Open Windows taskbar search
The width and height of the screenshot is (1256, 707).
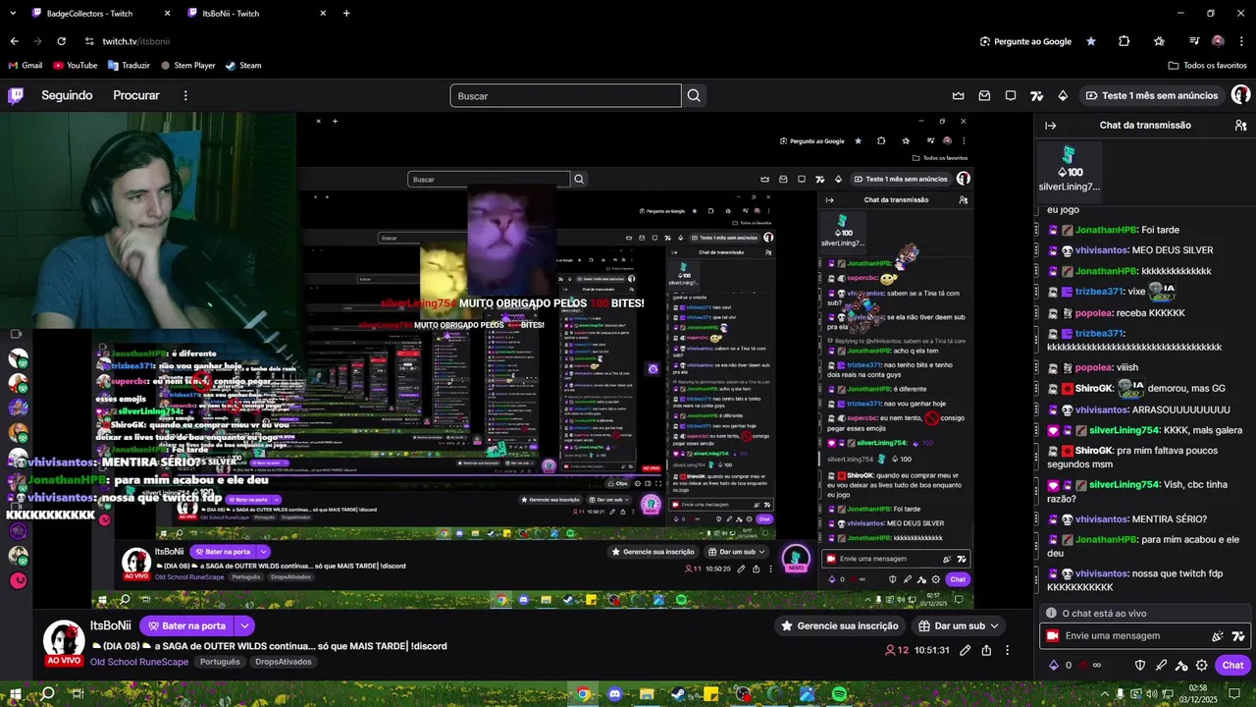pos(46,694)
